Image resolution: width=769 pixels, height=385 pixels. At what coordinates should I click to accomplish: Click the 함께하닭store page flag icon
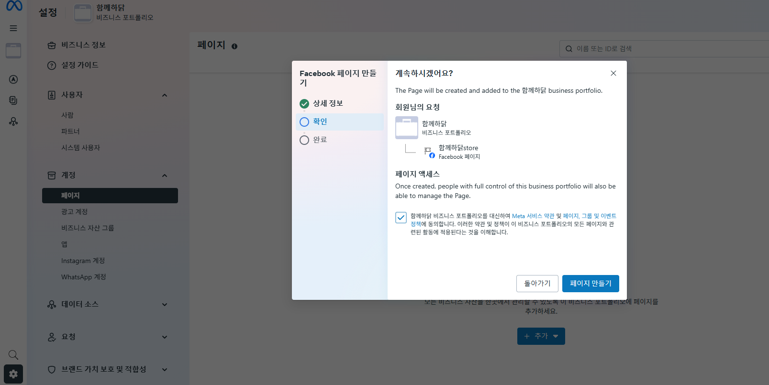[x=429, y=152]
